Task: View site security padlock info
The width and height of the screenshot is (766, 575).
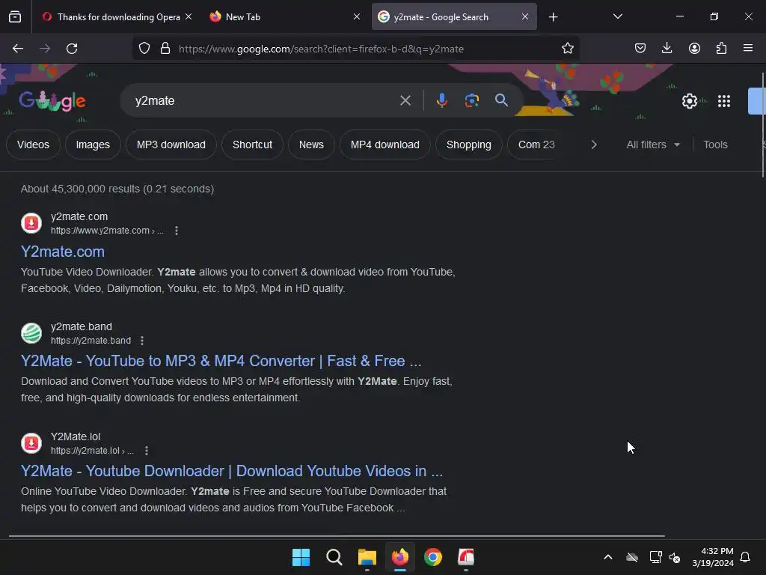Action: pyautogui.click(x=165, y=49)
